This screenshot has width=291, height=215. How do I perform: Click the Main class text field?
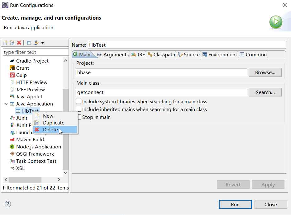click(161, 92)
